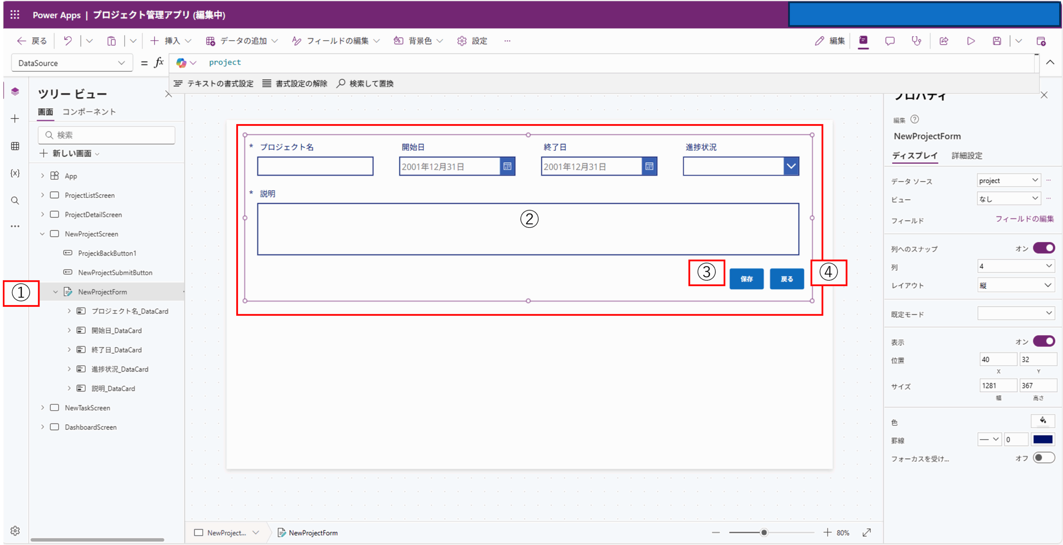The height and width of the screenshot is (545, 1063).
Task: Open the Variables {x} panel
Action: point(15,174)
